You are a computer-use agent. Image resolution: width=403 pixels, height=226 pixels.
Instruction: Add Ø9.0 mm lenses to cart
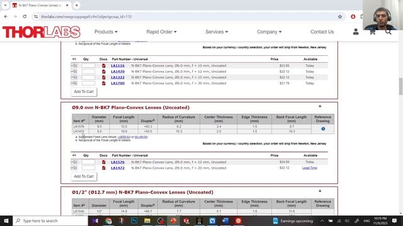84,176
